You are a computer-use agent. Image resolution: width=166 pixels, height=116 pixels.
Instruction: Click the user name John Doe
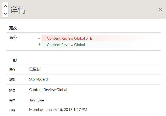[36, 100]
